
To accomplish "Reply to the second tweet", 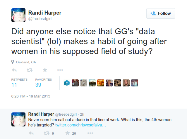I will [x=31, y=133].
